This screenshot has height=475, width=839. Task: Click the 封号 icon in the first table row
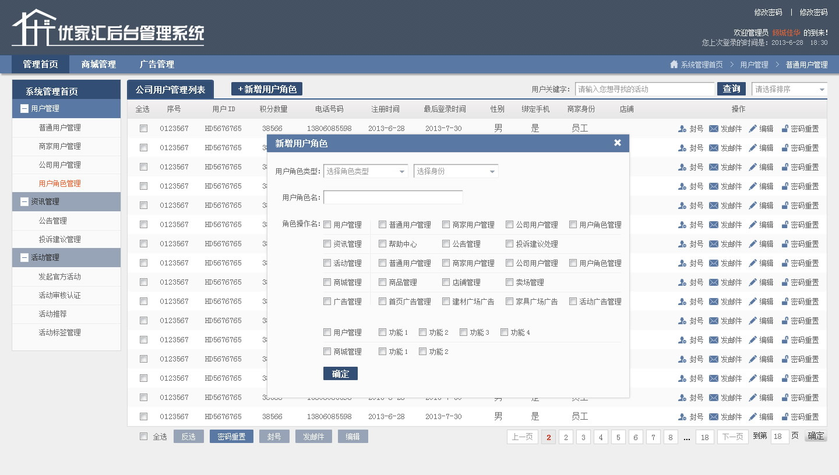[x=682, y=129]
